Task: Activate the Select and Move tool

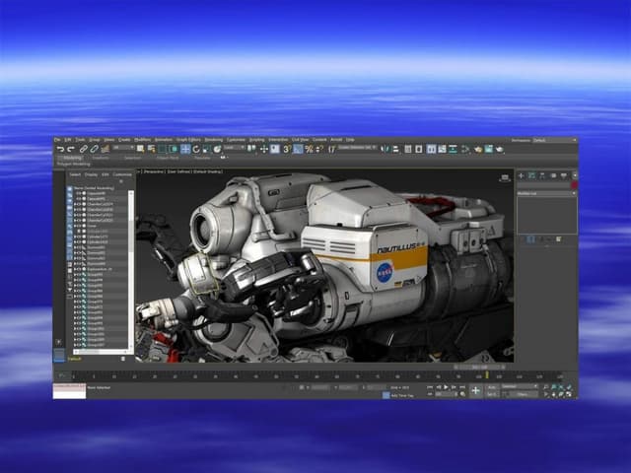Action: [183, 149]
